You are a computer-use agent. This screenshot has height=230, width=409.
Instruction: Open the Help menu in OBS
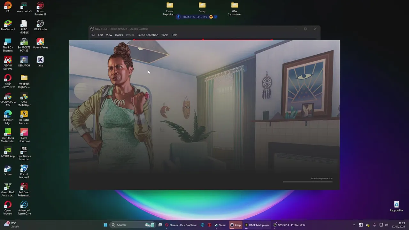(174, 35)
